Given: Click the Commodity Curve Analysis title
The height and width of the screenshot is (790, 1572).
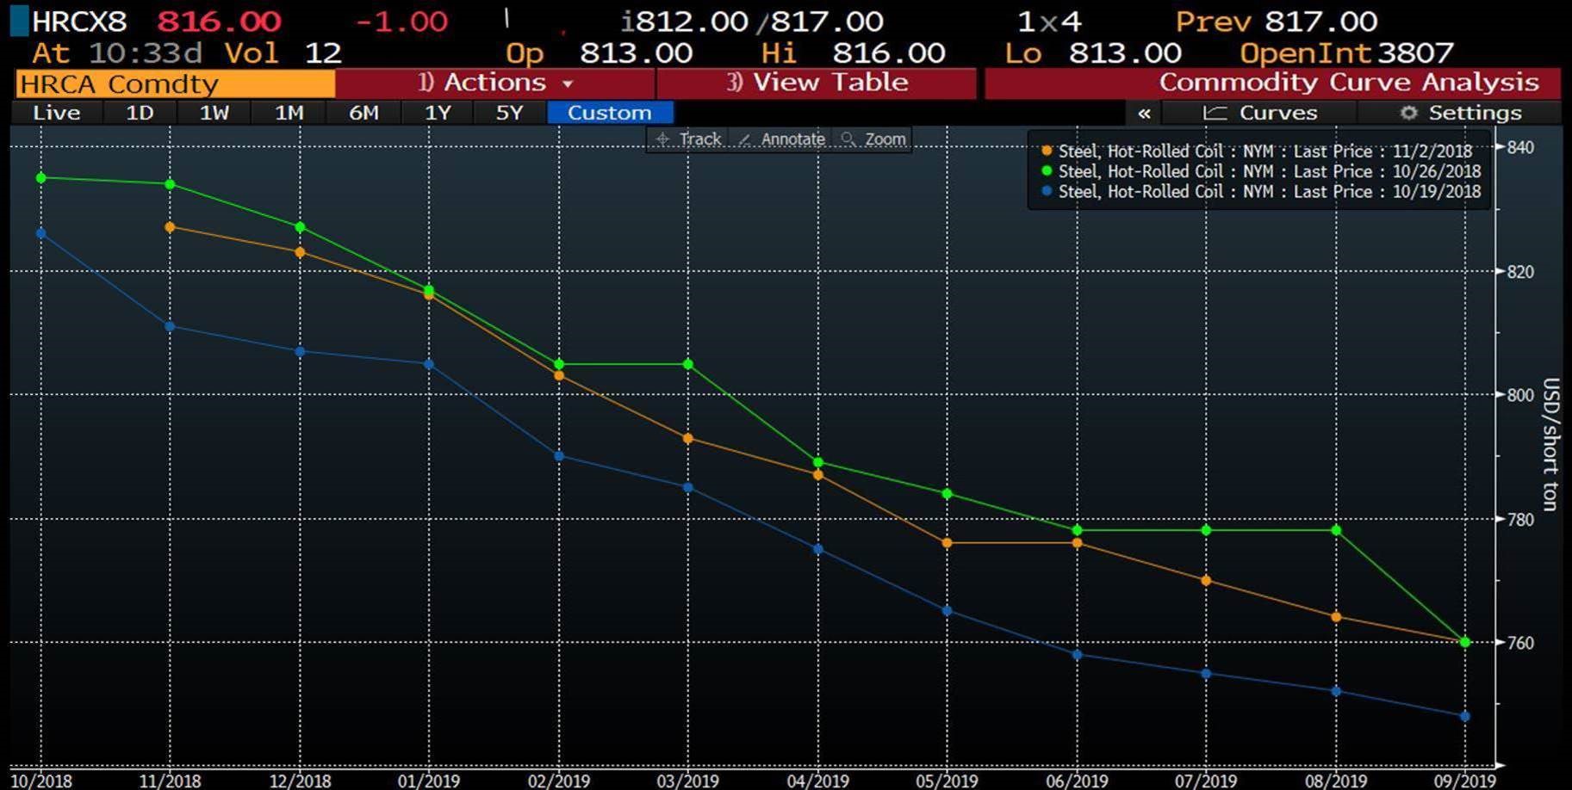Looking at the screenshot, I should pos(1348,83).
